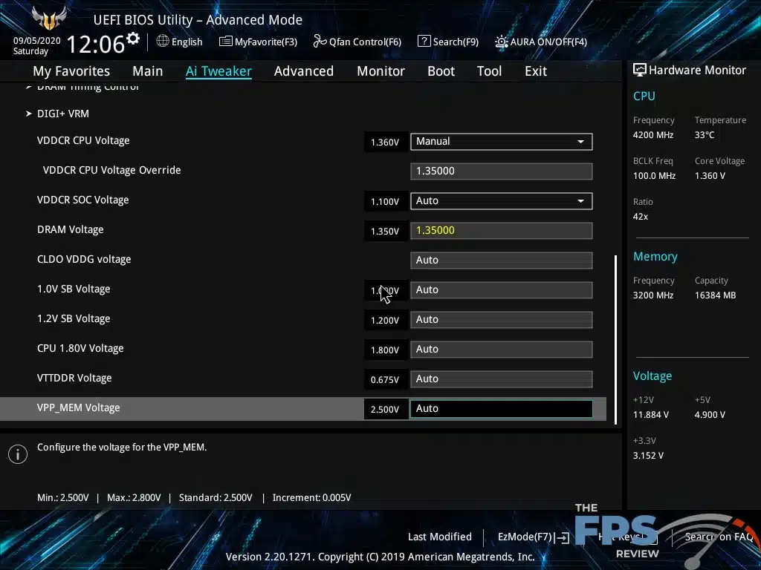Open MyFavorite(F3) list icon
The height and width of the screenshot is (570, 761).
(x=225, y=42)
